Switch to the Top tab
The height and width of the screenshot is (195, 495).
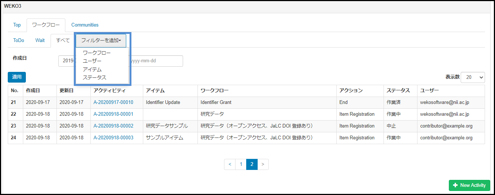tap(17, 25)
